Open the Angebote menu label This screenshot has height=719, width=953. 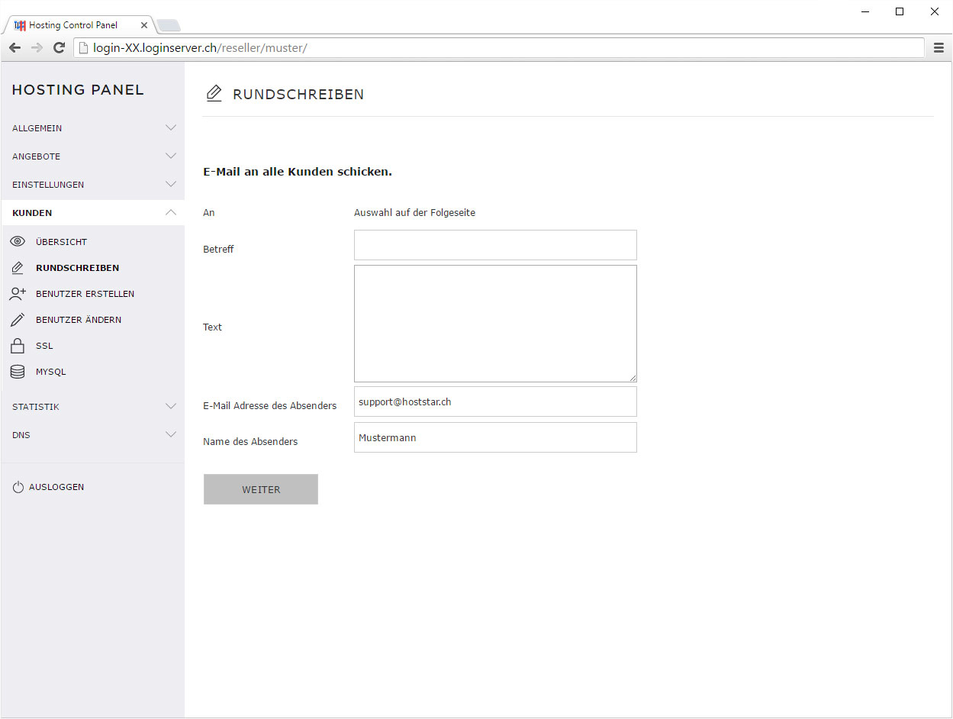(x=36, y=156)
